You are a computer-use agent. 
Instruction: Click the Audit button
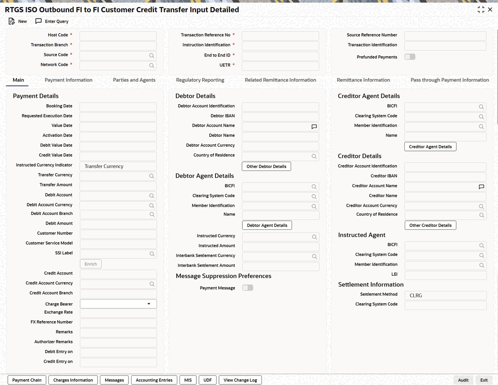[x=463, y=380]
